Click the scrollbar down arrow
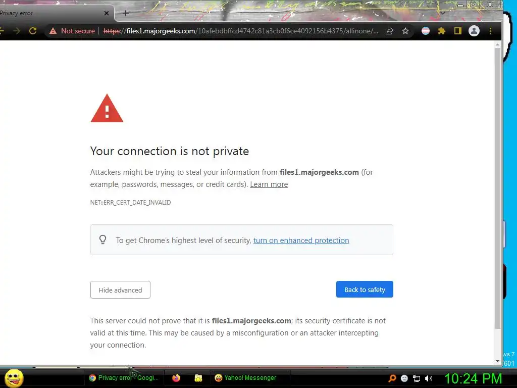 [497, 361]
